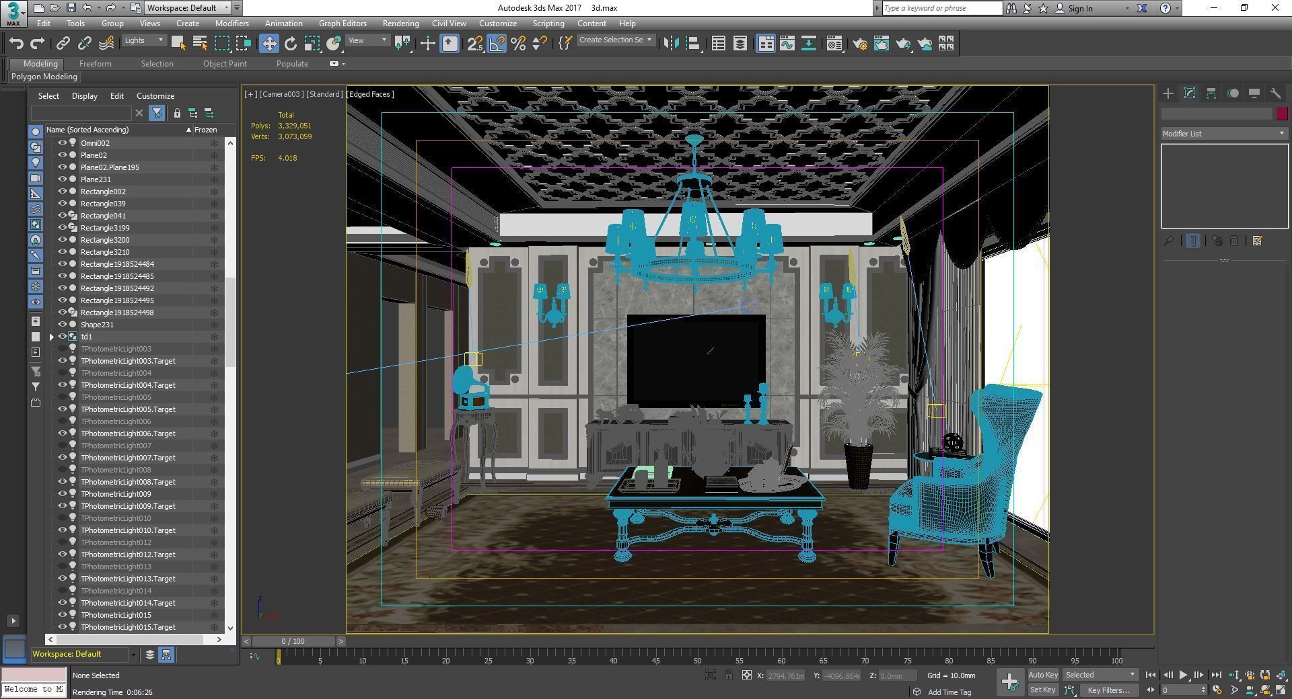Click the Set Key button

click(1043, 690)
